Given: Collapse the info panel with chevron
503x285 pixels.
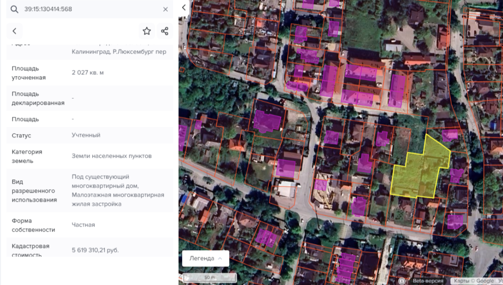Looking at the screenshot, I should coord(184,8).
